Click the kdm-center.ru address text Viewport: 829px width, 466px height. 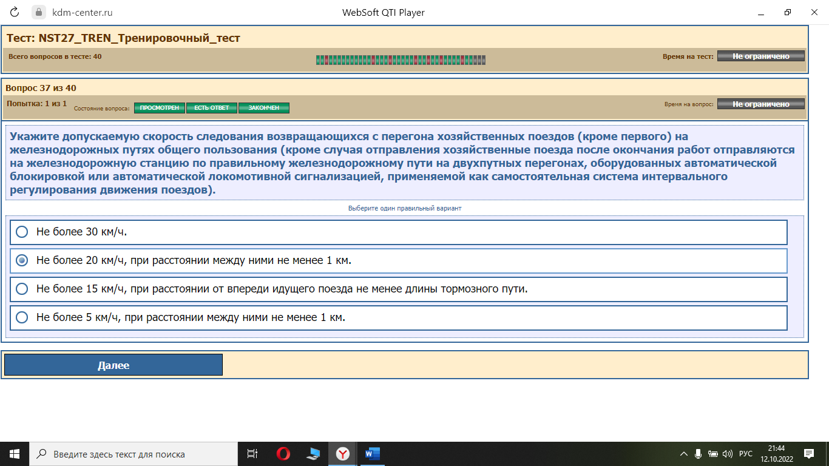click(83, 12)
